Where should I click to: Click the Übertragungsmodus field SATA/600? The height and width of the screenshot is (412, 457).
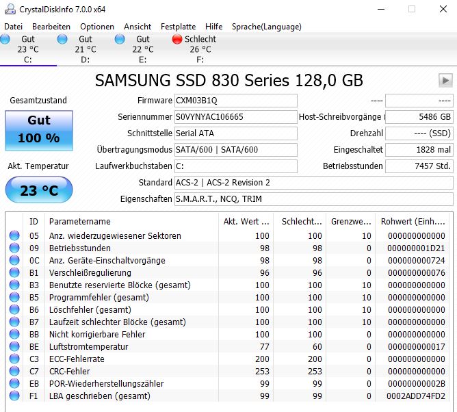(236, 150)
